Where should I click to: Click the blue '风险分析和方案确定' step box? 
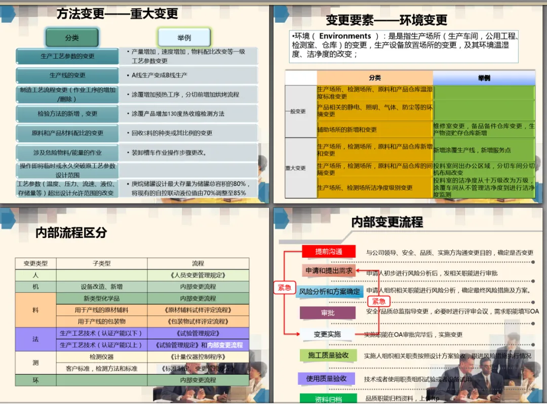[329, 292]
